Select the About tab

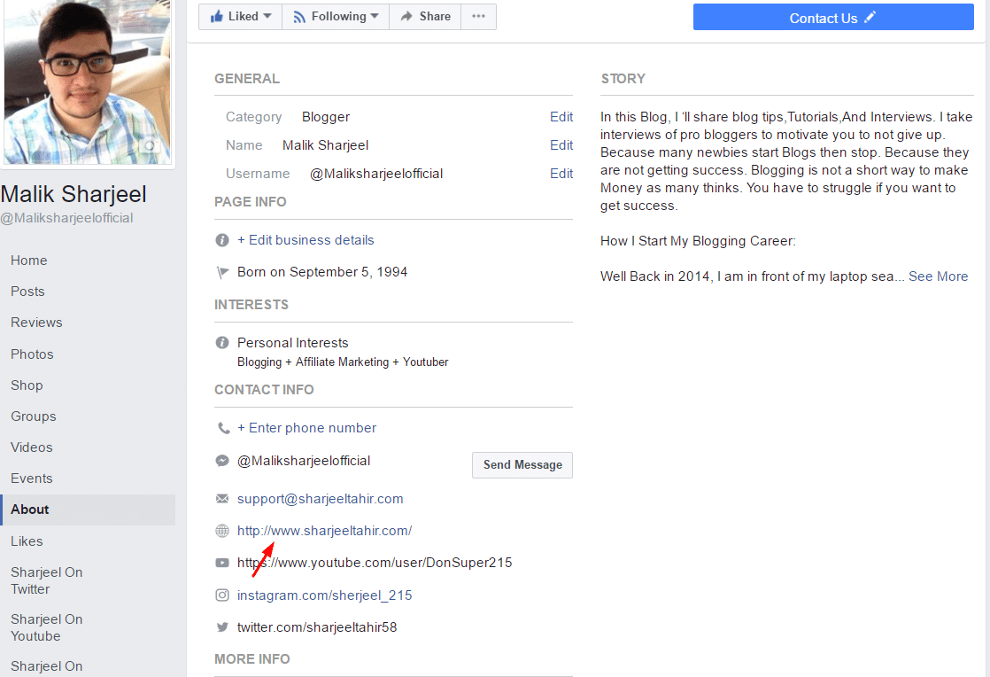tap(88, 510)
